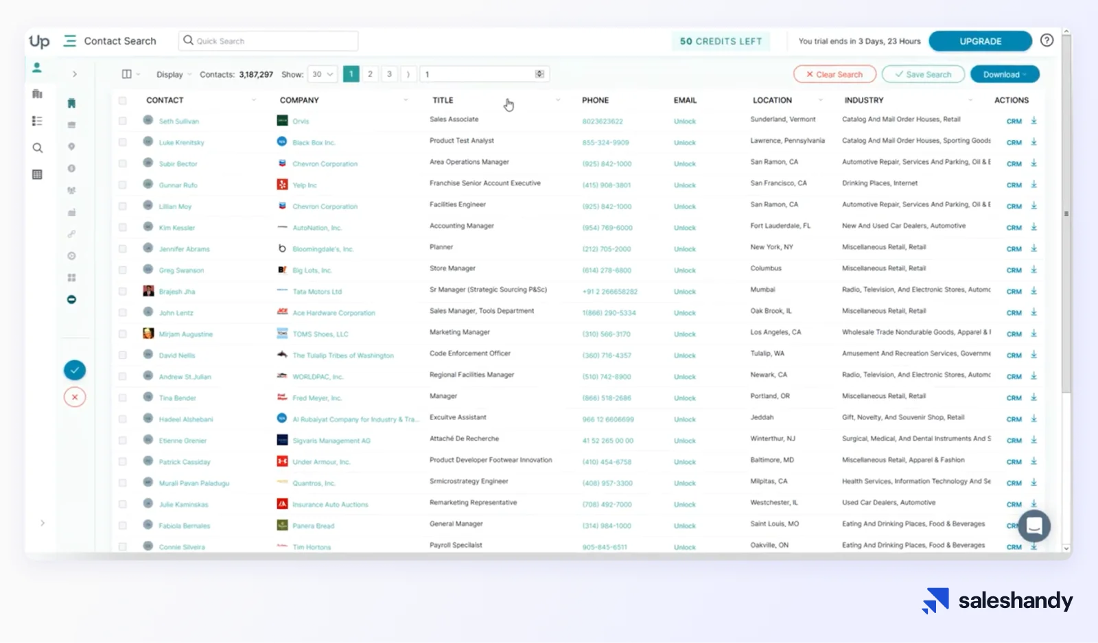Viewport: 1098px width, 643px height.
Task: Toggle the select-all checkbox in header
Action: (x=122, y=100)
